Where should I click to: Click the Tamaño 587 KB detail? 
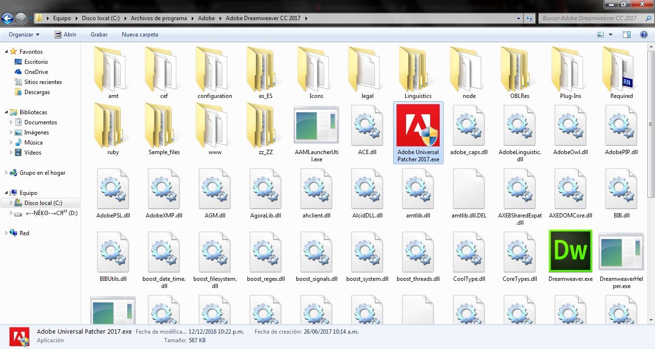click(185, 340)
